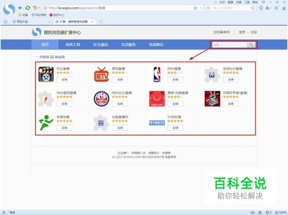Install the NBA直播 extension
The height and width of the screenshot is (215, 288).
[x=175, y=79]
